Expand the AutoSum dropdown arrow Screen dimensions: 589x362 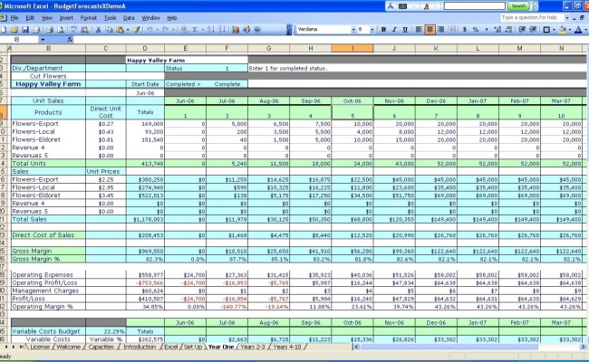click(x=202, y=30)
